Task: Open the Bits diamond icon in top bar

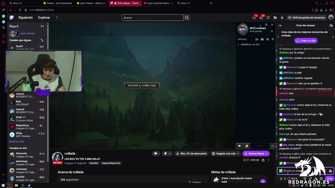Action: (x=282, y=17)
